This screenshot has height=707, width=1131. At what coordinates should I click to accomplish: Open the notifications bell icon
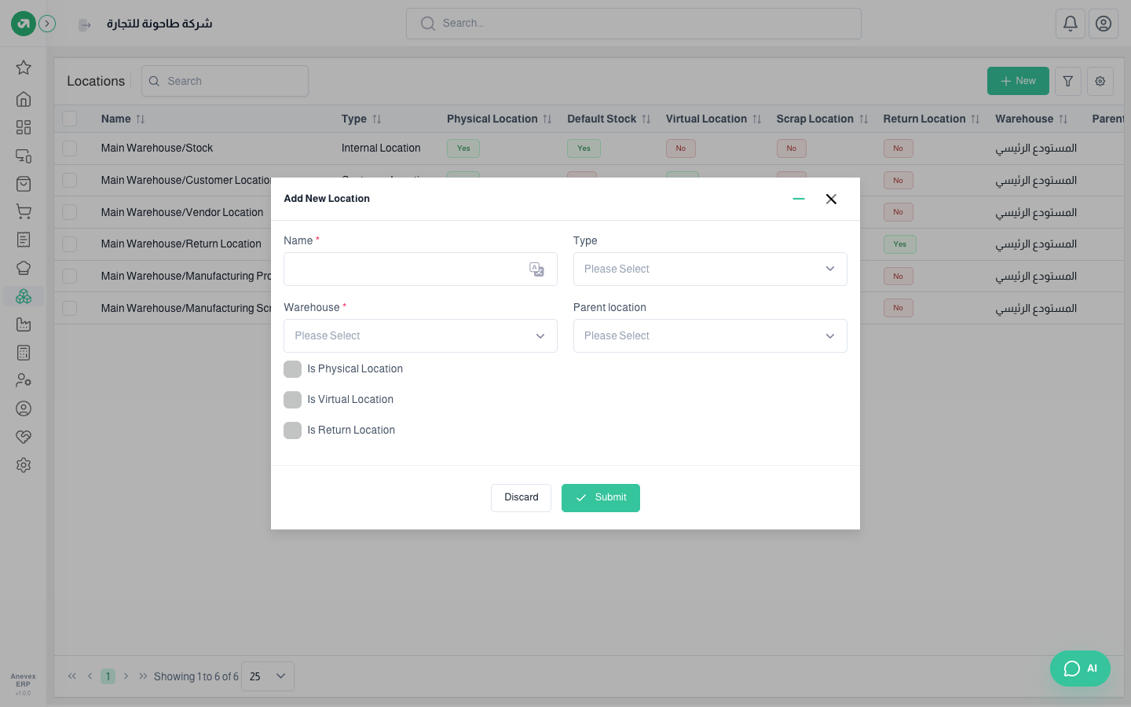tap(1070, 24)
